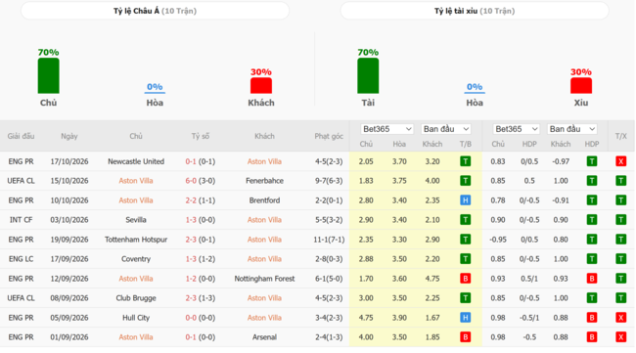636x353 pixels.
Task: Click the Club Brugge team name
Action: pos(136,298)
